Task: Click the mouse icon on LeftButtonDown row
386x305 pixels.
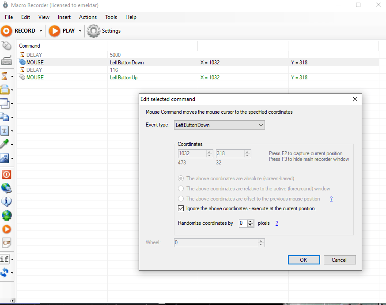Action: click(x=22, y=62)
